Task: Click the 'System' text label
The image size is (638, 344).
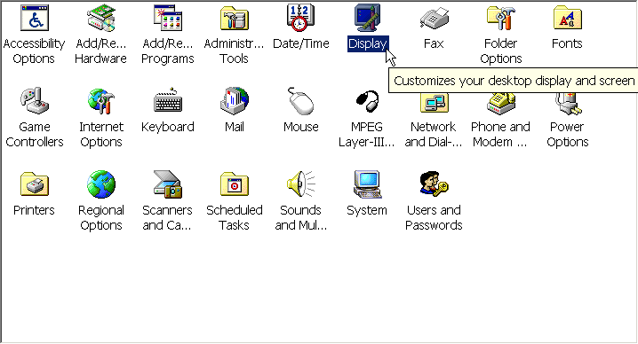Action: 367,210
